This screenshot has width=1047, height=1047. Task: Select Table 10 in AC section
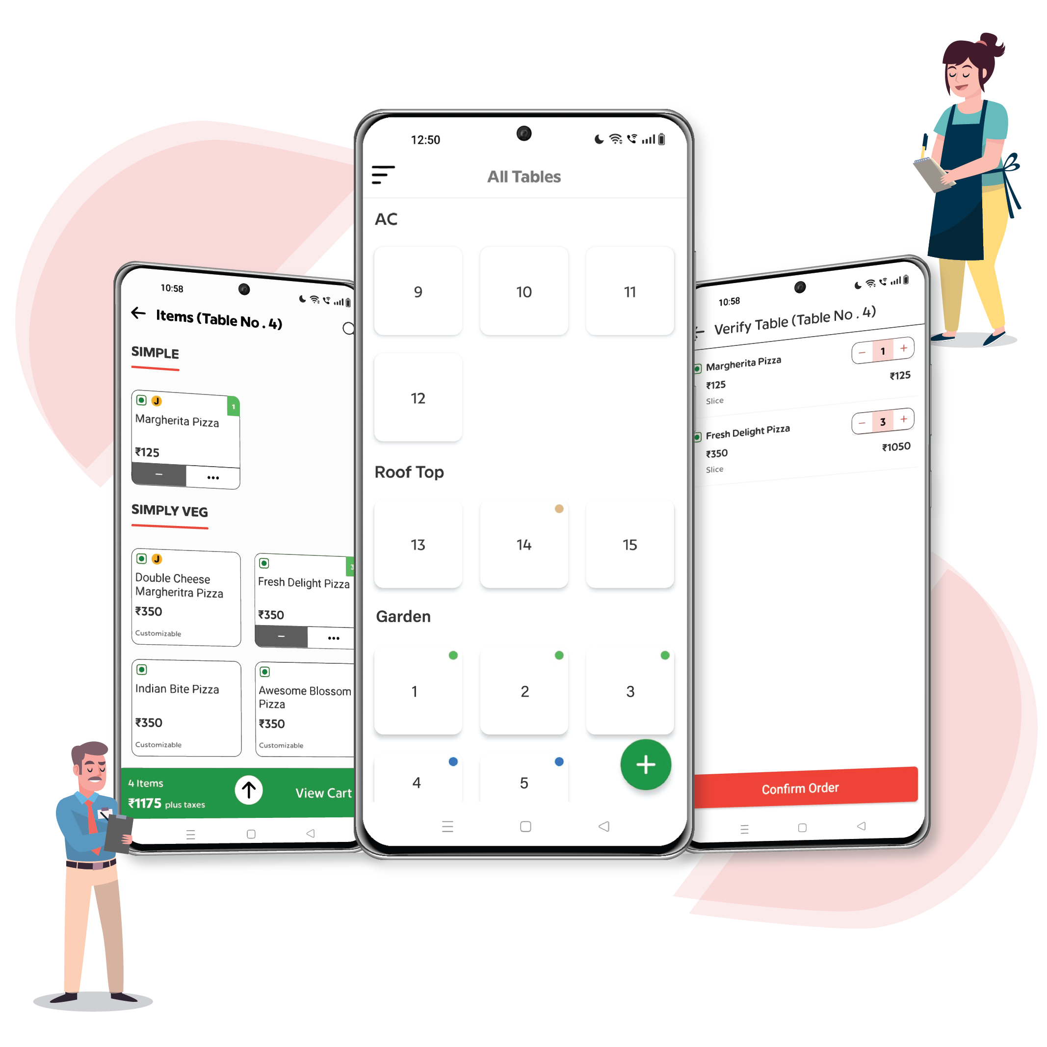(x=524, y=289)
